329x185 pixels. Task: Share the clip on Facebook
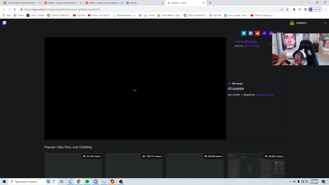250,33
